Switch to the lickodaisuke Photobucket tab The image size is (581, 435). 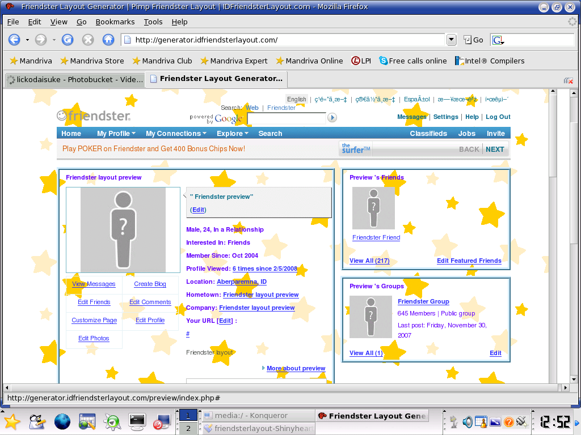[74, 79]
